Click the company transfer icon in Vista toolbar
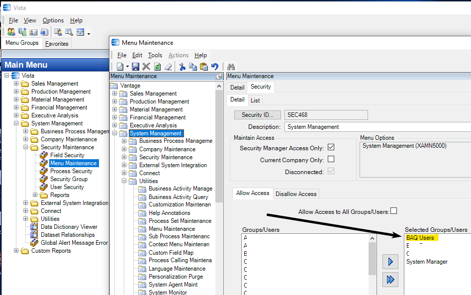471x295 pixels. pyautogui.click(x=22, y=32)
